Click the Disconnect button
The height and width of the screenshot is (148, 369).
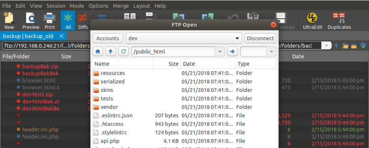[x=260, y=38]
